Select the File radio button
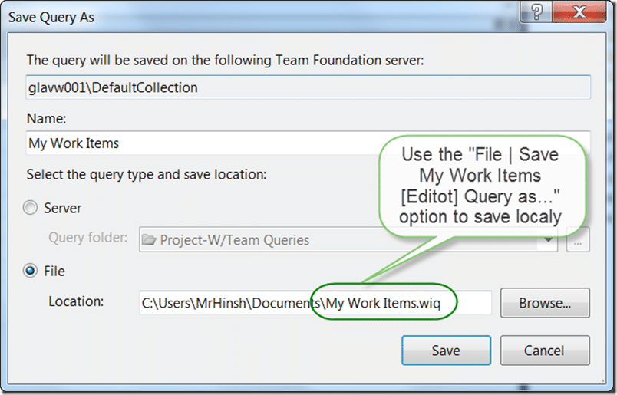The image size is (617, 395). [30, 271]
